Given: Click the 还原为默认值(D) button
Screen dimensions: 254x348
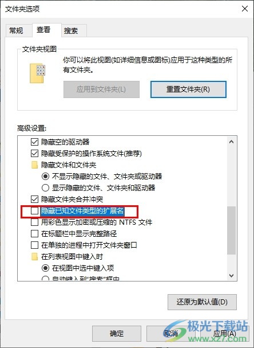Looking at the screenshot, I should tap(202, 302).
